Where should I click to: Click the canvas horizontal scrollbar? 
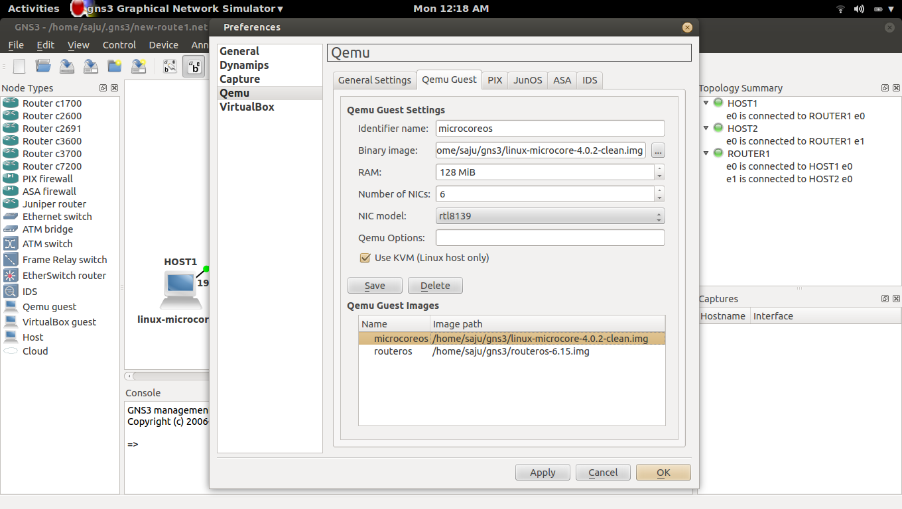click(167, 376)
